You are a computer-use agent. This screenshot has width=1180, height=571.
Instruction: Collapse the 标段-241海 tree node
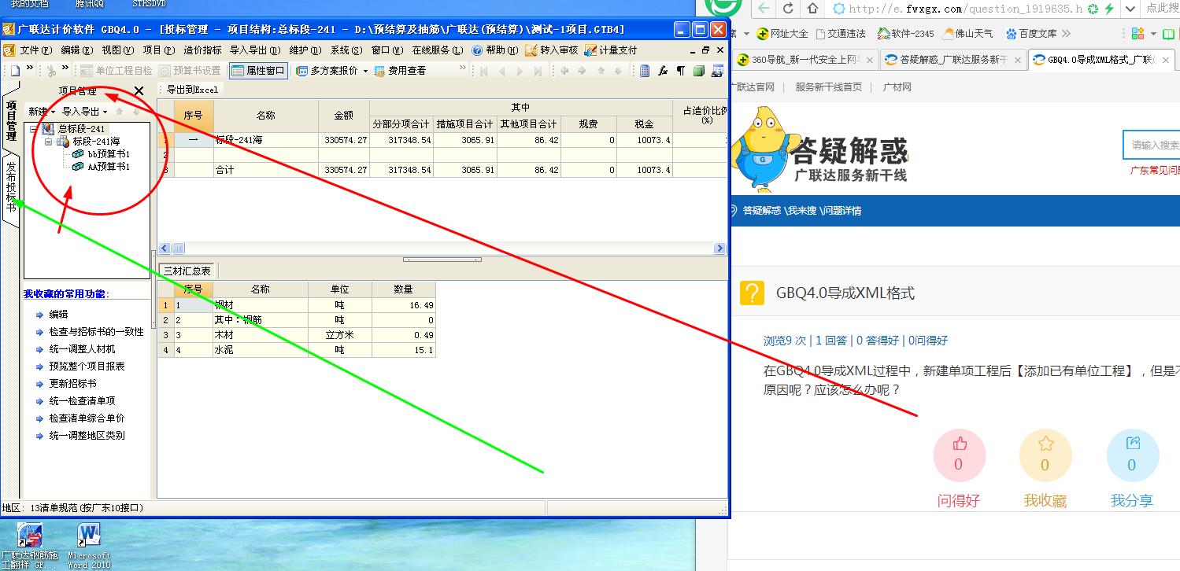click(49, 142)
